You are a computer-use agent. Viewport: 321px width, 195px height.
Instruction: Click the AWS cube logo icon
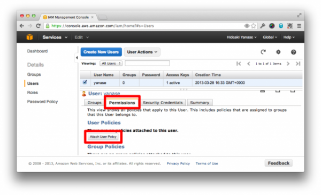tap(29, 37)
